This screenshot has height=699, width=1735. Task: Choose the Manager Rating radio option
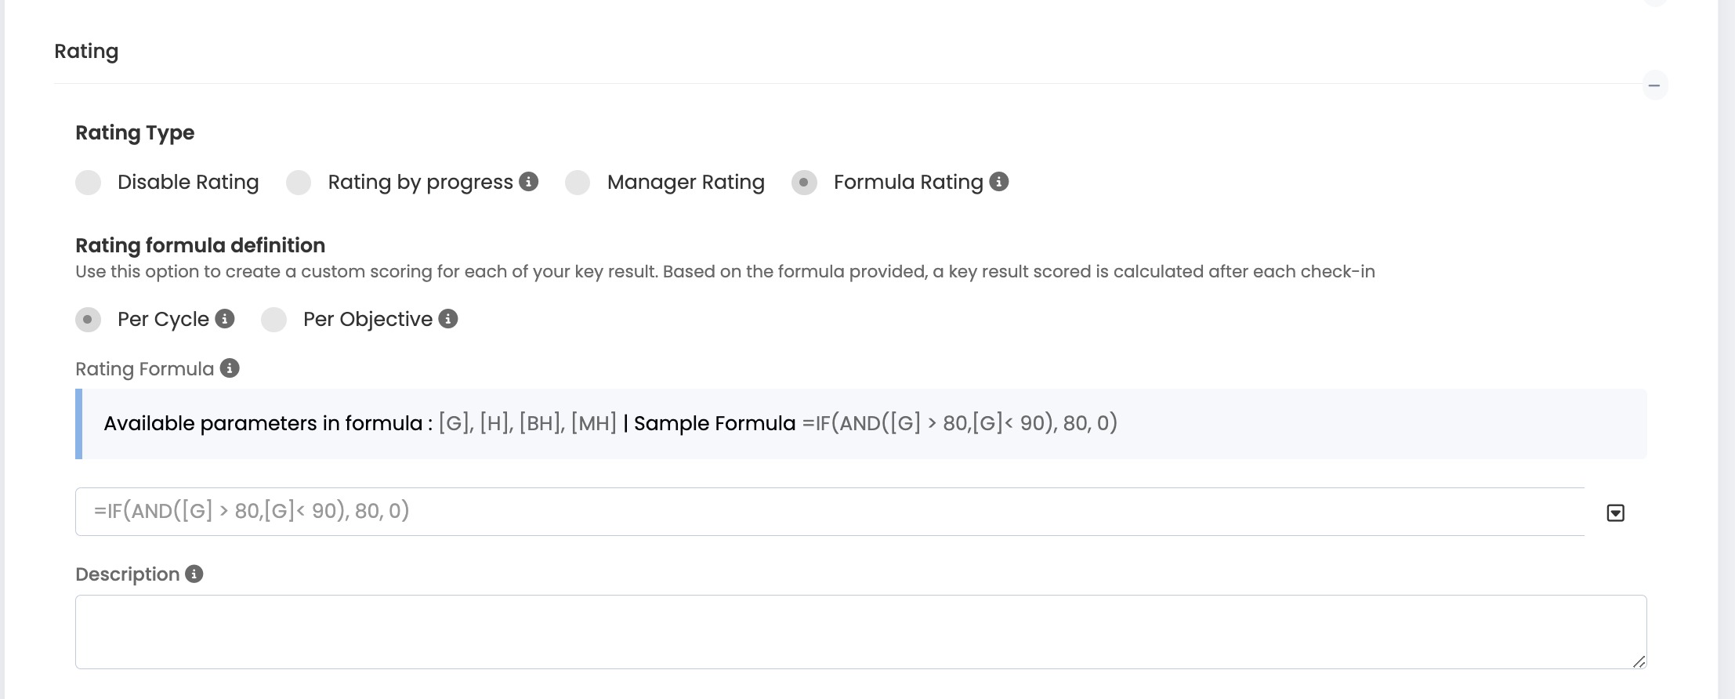click(x=578, y=183)
